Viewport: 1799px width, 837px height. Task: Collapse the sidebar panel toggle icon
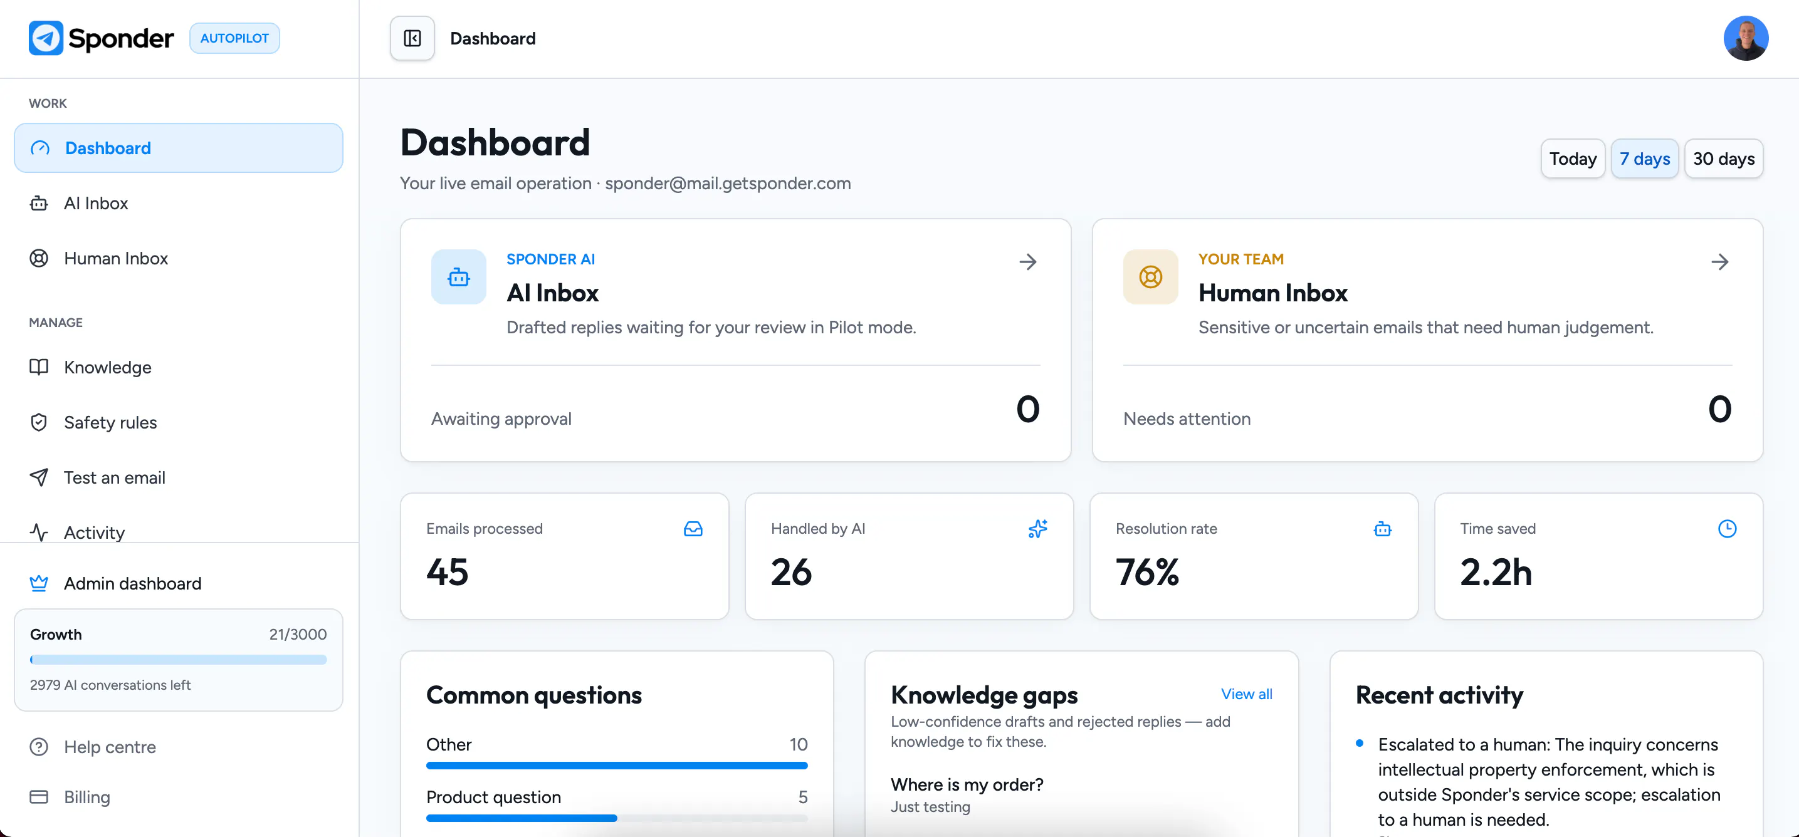(x=412, y=38)
